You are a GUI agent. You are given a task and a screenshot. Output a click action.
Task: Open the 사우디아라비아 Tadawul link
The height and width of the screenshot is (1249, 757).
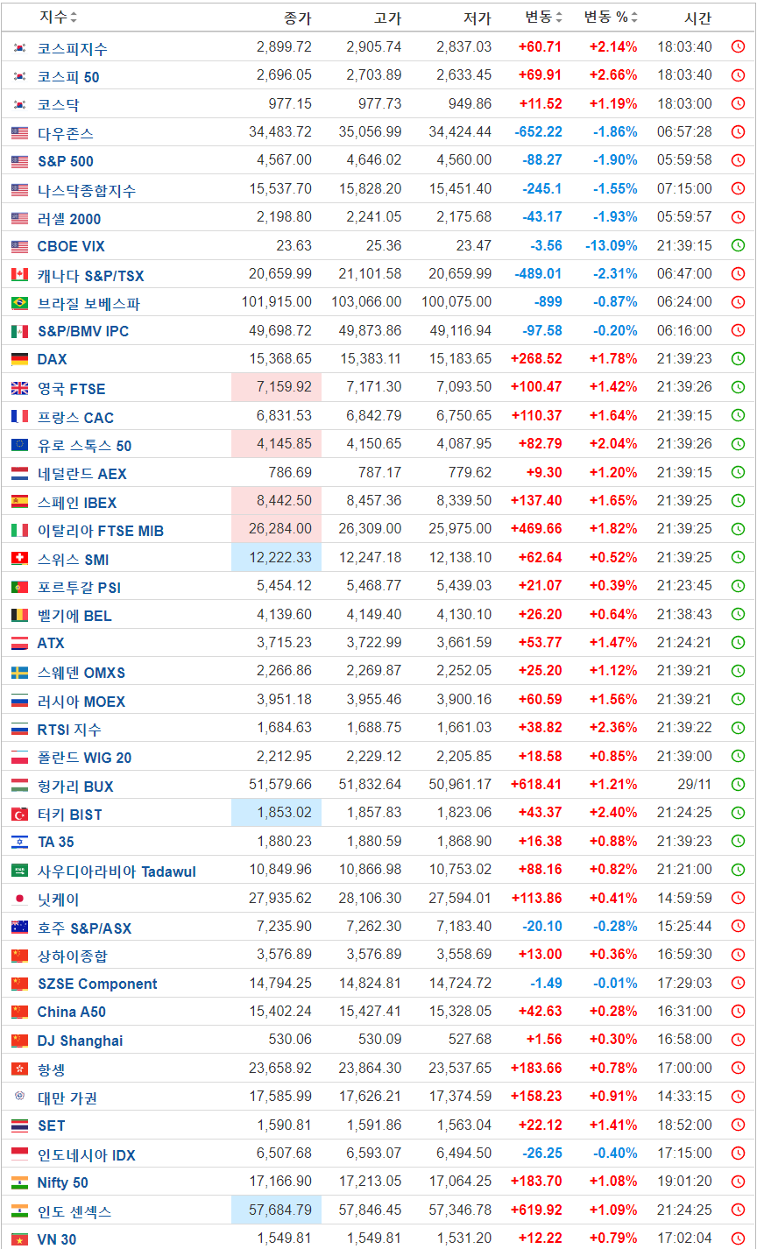point(117,871)
